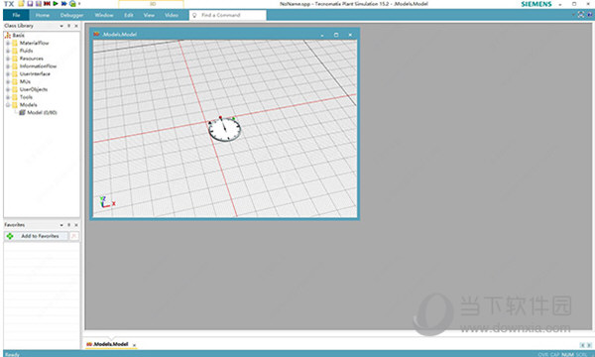Click the Add to Favorites button
Screen dimensions: 595x357
[x=36, y=236]
